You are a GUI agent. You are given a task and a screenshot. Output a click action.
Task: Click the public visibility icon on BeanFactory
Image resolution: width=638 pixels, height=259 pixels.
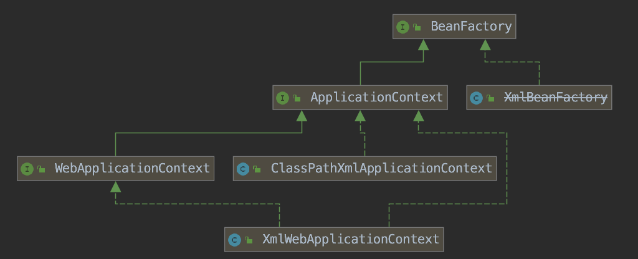tap(417, 27)
